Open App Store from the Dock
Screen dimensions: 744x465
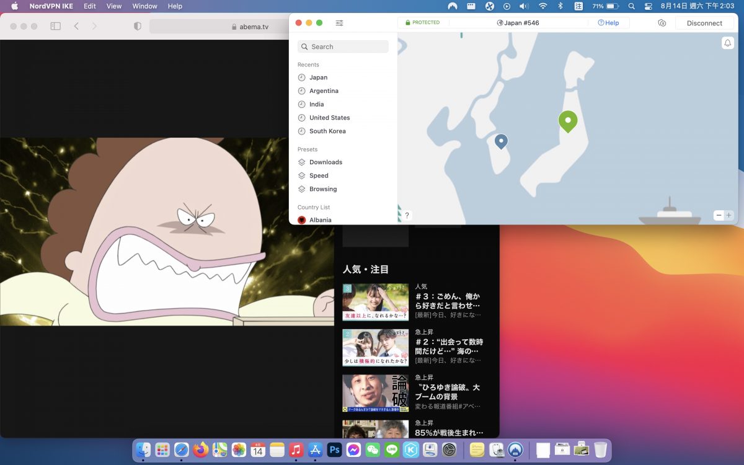(x=315, y=450)
